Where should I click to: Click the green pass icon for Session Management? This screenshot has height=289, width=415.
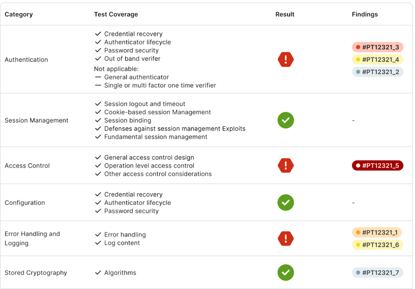[286, 120]
